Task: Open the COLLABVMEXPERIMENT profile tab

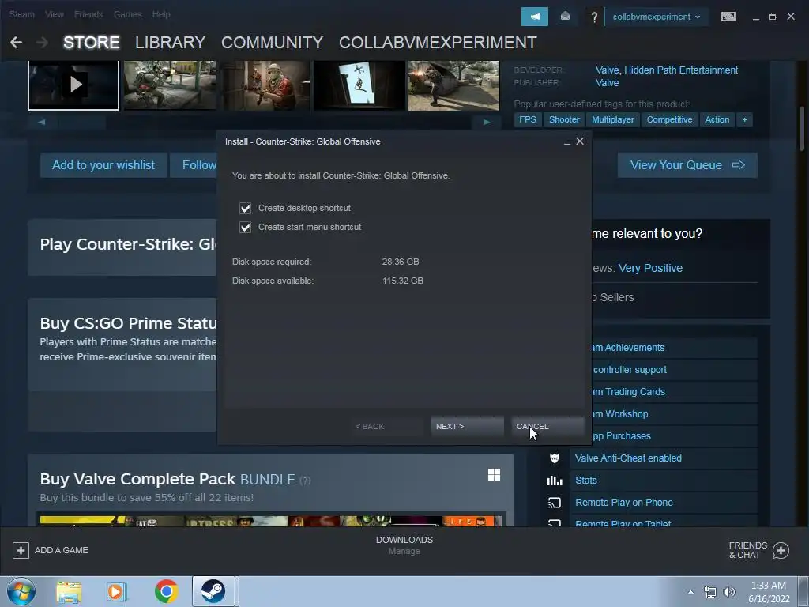Action: (x=438, y=43)
